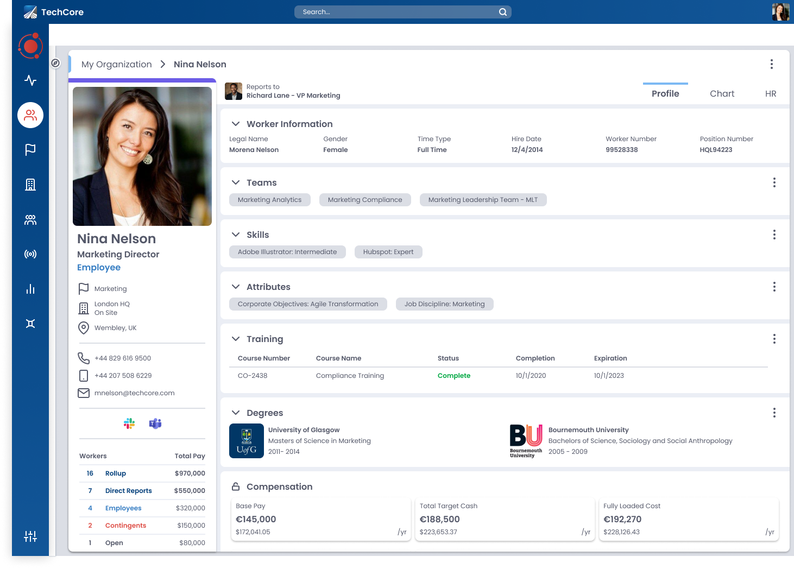The image size is (794, 569).
Task: Collapse the Skills section
Action: pyautogui.click(x=236, y=235)
